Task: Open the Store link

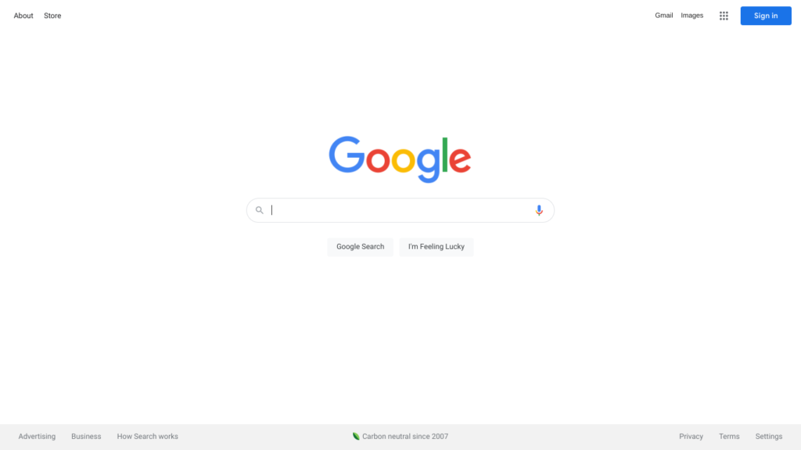Action: tap(52, 16)
